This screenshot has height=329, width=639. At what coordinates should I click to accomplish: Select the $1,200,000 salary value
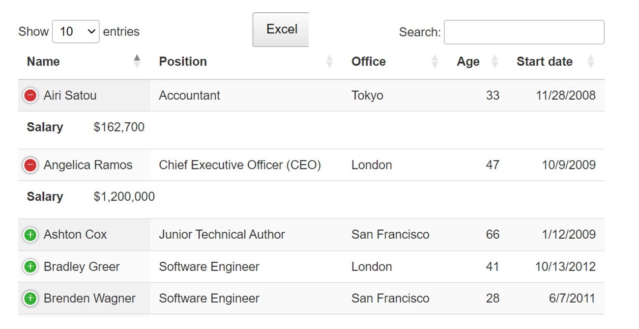[x=124, y=196]
